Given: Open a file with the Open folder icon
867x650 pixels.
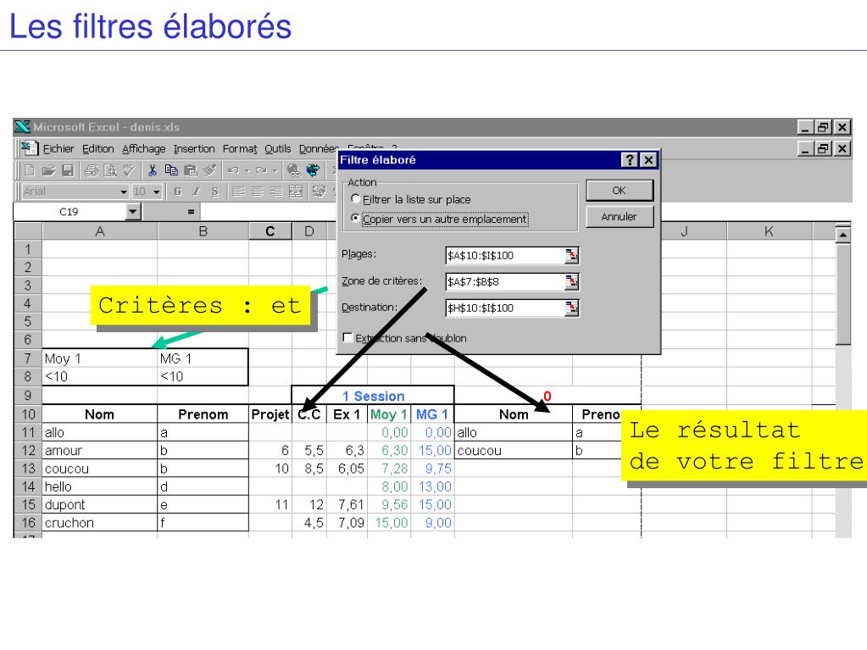Looking at the screenshot, I should click(48, 170).
